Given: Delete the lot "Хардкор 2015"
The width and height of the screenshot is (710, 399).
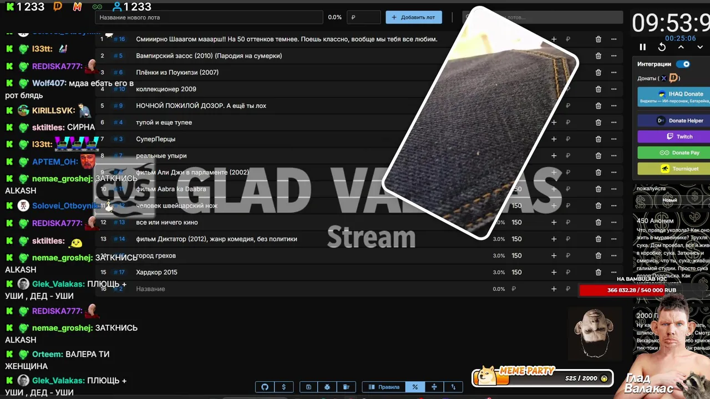Looking at the screenshot, I should [598, 272].
